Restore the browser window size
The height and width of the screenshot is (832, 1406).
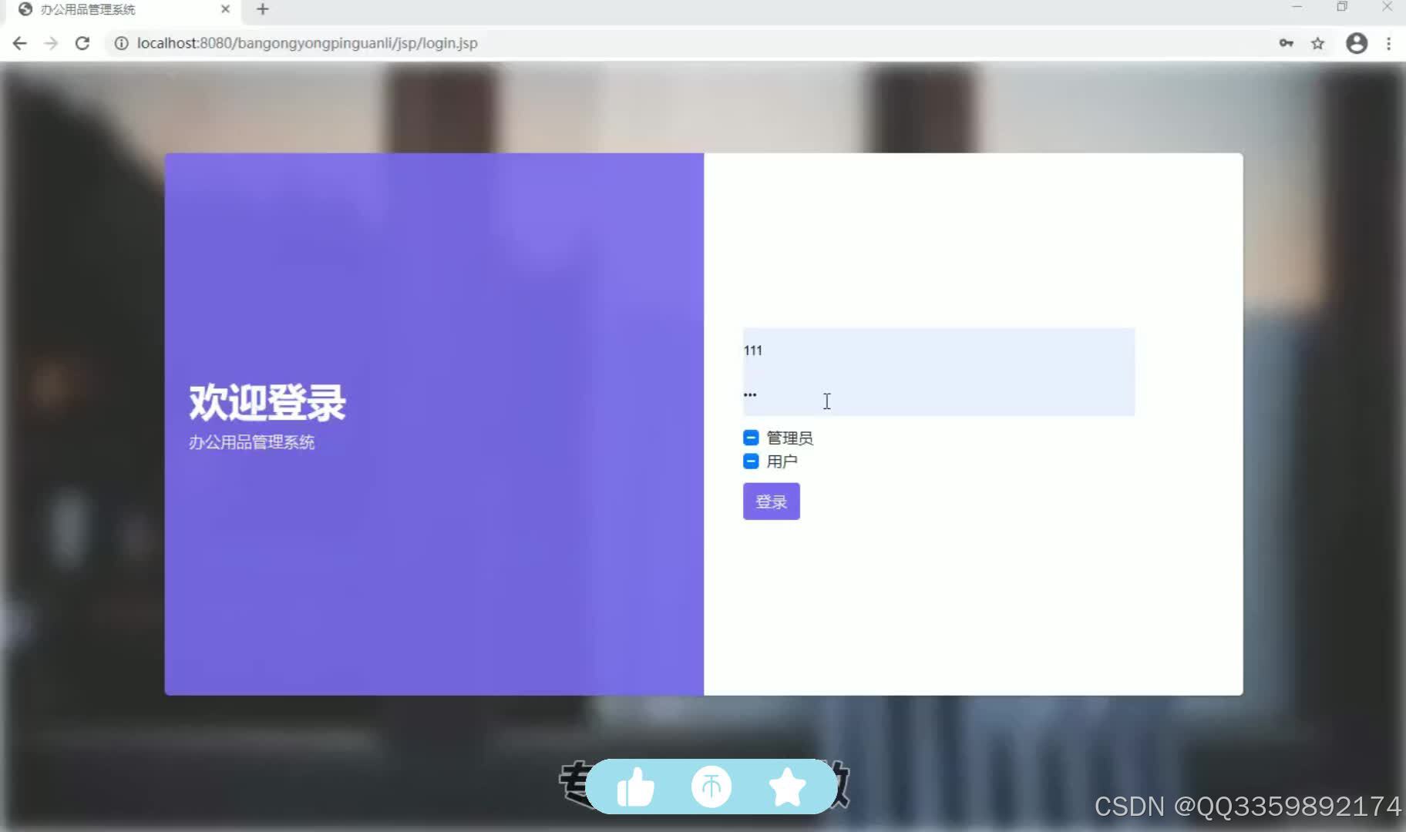[x=1342, y=7]
